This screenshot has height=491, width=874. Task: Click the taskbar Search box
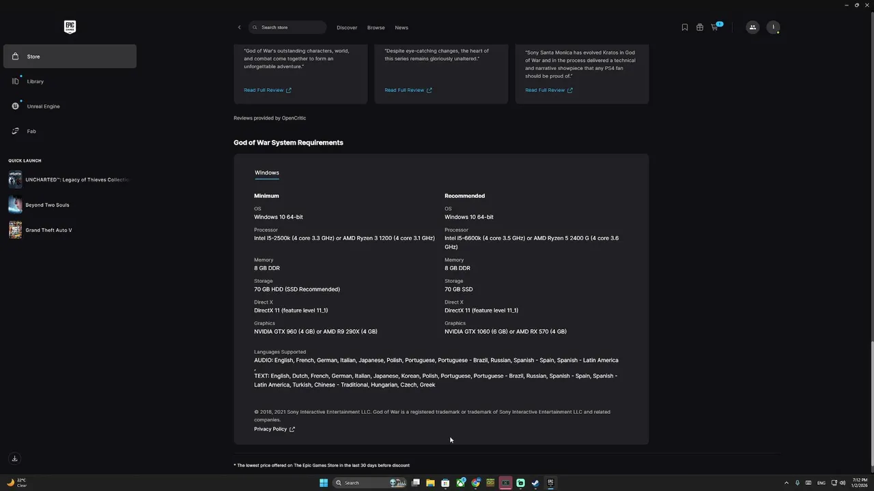(x=369, y=483)
